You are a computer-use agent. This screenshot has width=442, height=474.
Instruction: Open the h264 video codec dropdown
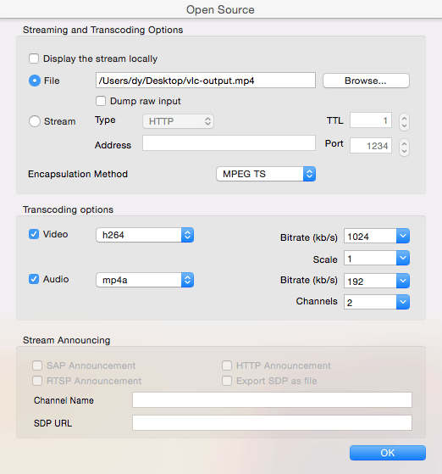(145, 235)
